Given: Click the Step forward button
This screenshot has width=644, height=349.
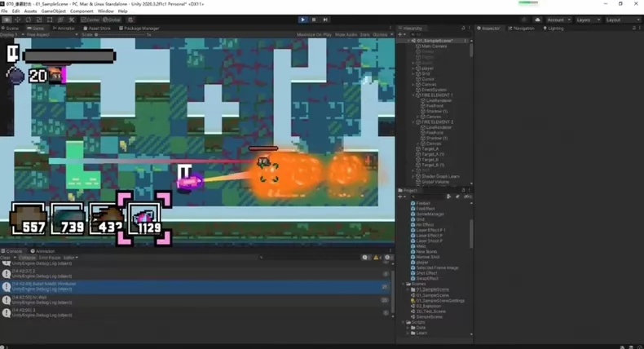Looking at the screenshot, I should pyautogui.click(x=325, y=20).
